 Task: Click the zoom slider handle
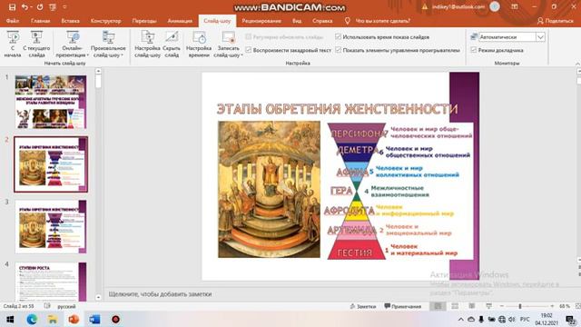click(x=520, y=306)
